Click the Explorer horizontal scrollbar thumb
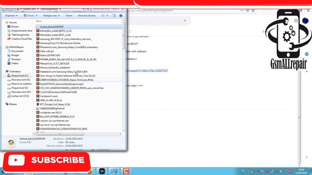 coord(60,134)
